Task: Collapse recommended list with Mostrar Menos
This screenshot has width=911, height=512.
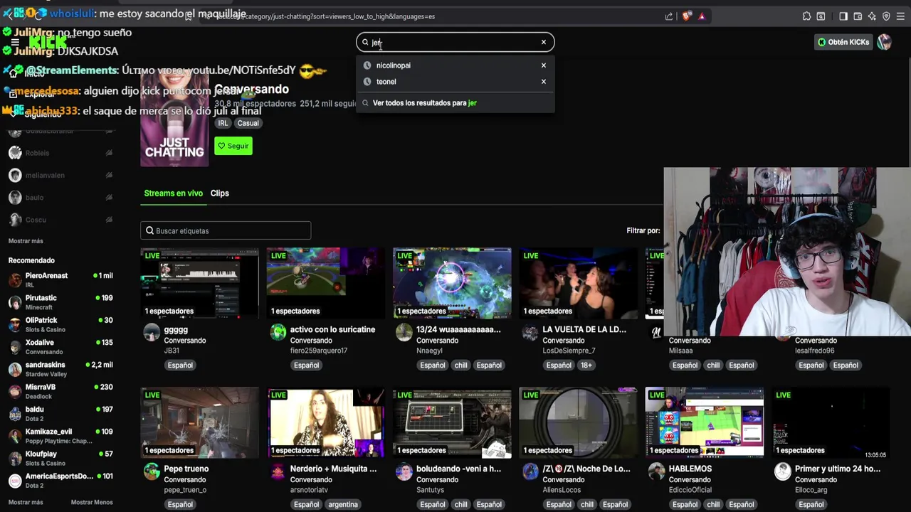Action: [92, 502]
